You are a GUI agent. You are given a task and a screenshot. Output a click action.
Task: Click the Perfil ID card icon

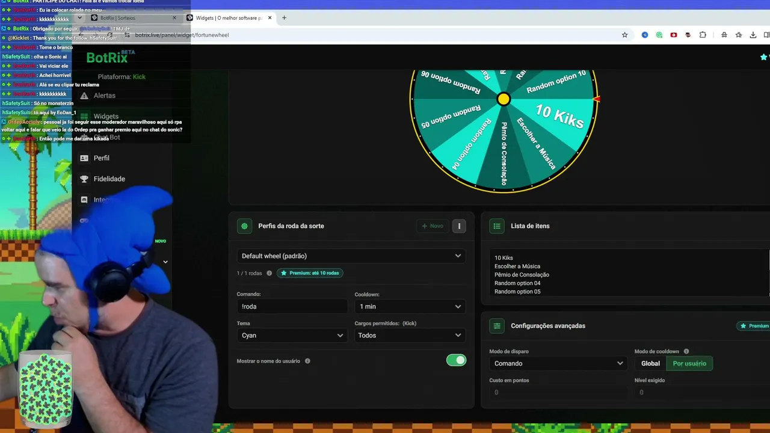click(84, 158)
